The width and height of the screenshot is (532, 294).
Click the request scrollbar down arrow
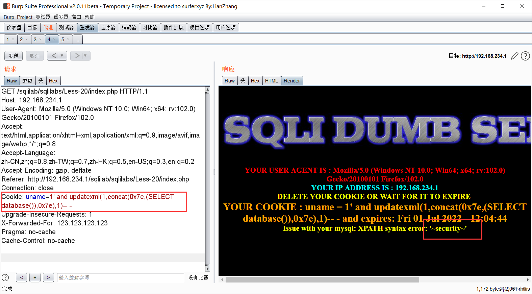(x=207, y=269)
